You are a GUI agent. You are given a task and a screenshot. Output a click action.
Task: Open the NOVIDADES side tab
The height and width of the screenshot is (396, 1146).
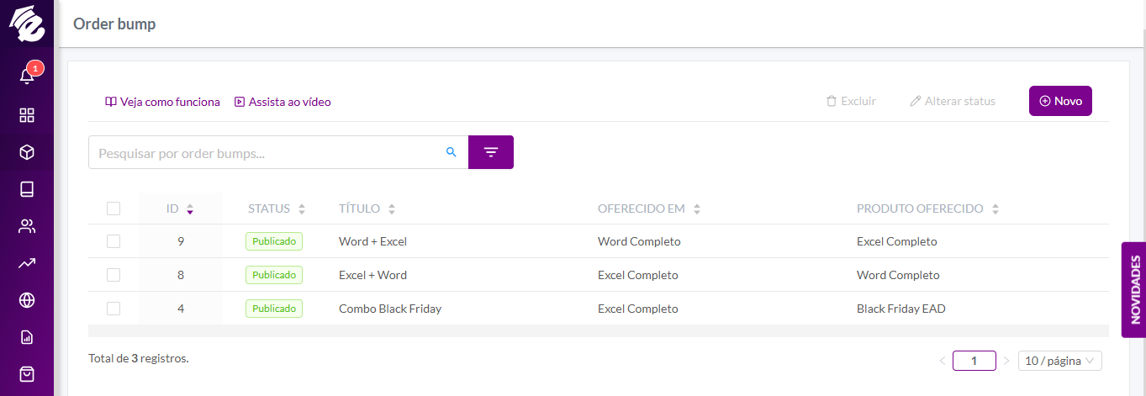click(x=1134, y=290)
